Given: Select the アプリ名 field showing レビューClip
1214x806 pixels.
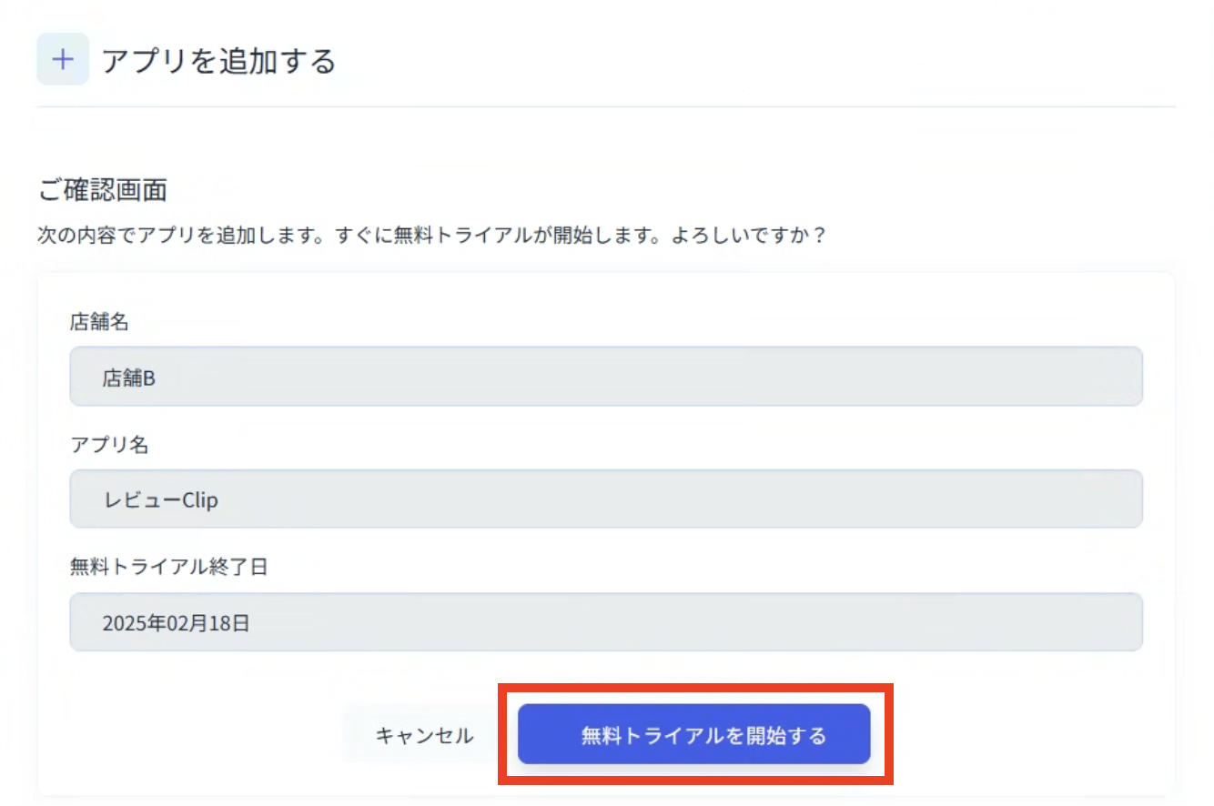Looking at the screenshot, I should click(605, 499).
